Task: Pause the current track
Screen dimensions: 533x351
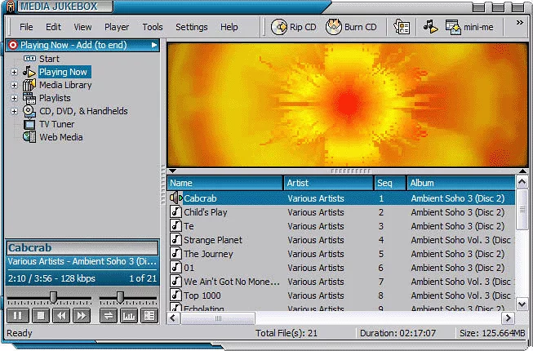Action: pos(16,315)
